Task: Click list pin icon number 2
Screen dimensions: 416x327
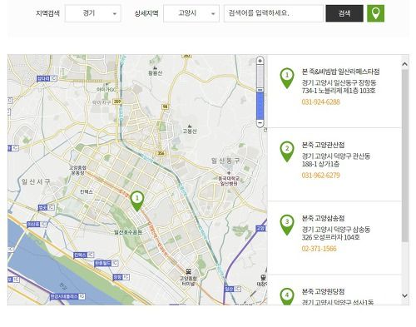Action: (287, 151)
